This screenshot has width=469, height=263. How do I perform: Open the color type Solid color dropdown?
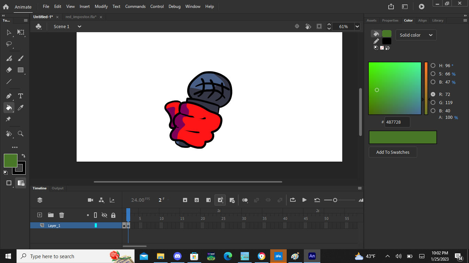pyautogui.click(x=416, y=35)
